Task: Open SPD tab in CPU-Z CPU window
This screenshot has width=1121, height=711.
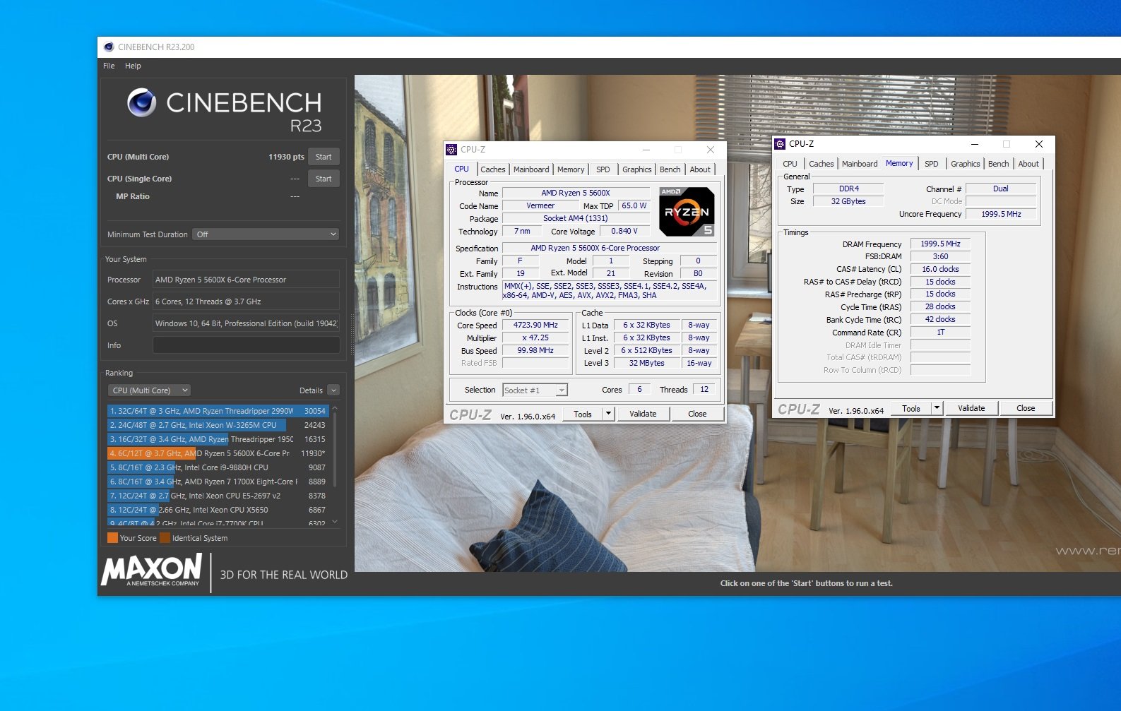Action: [603, 169]
